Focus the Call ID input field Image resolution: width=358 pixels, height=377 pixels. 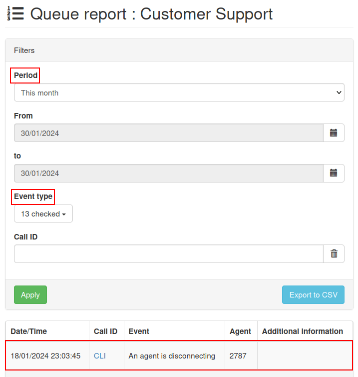pos(169,254)
